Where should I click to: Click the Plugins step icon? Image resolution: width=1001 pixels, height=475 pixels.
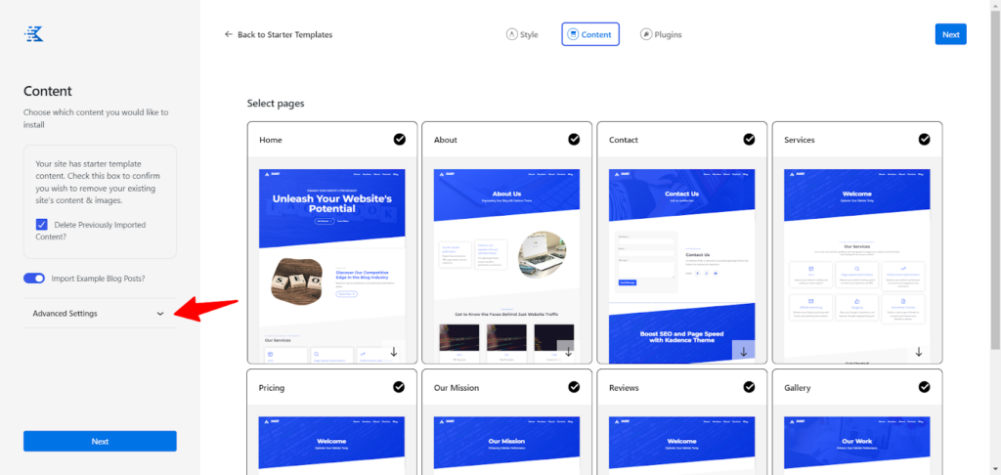tap(646, 34)
